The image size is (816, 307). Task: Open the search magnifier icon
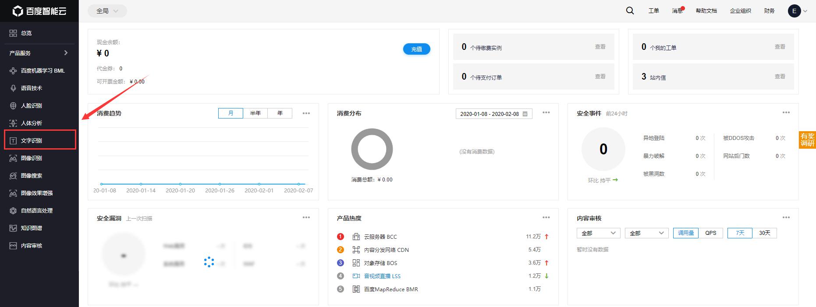pos(630,11)
